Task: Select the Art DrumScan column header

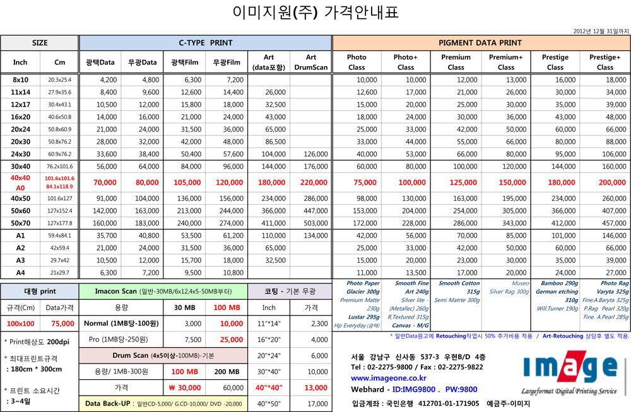Action: tap(311, 62)
